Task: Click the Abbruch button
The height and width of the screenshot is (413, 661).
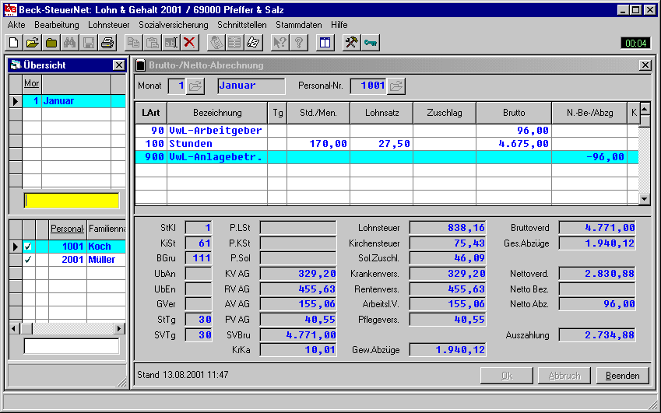Action: point(564,376)
